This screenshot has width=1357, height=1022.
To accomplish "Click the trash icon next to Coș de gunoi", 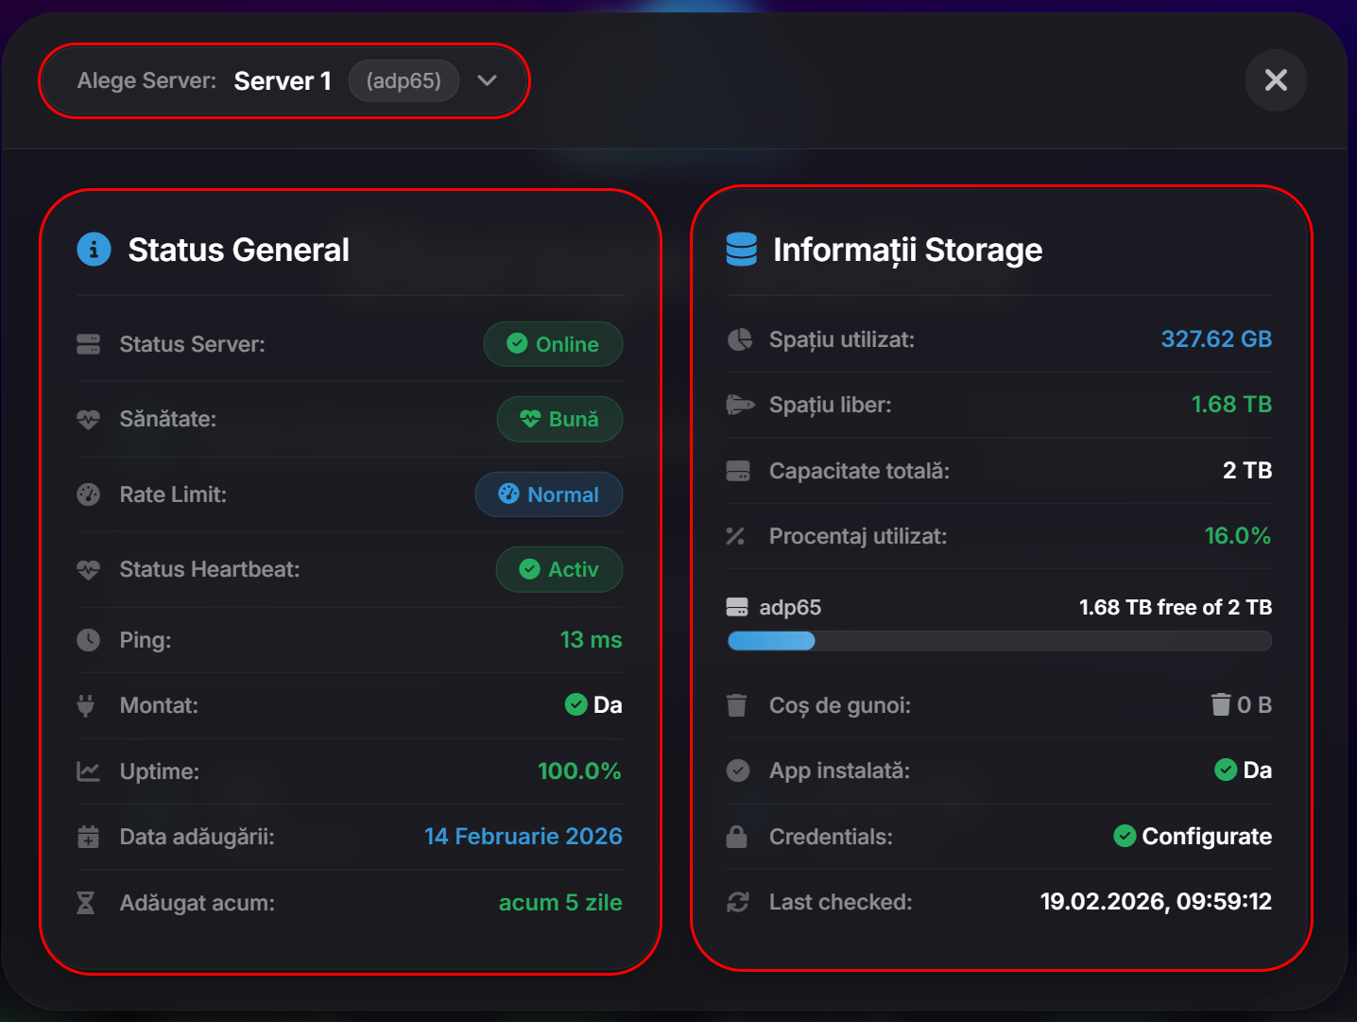I will 736,705.
